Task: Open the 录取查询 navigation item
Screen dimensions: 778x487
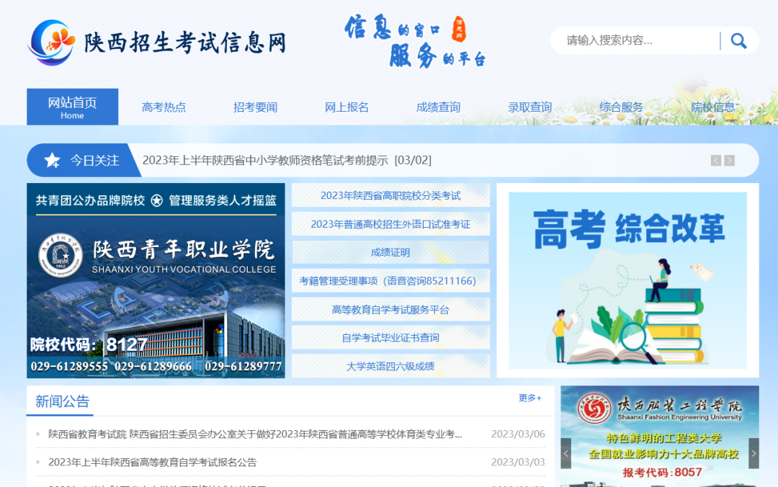Action: pos(529,107)
